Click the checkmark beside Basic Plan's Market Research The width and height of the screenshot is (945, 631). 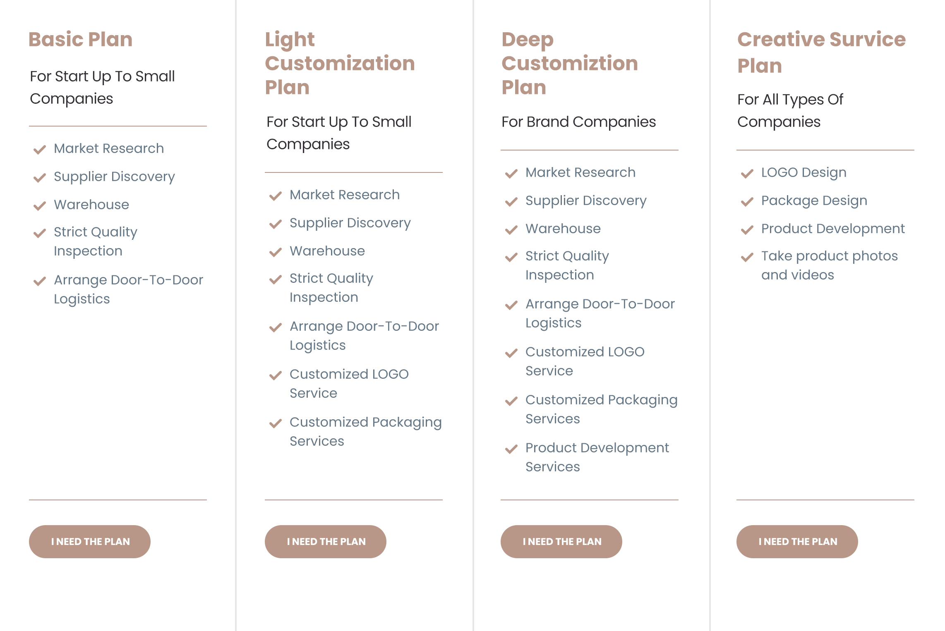[x=40, y=149]
